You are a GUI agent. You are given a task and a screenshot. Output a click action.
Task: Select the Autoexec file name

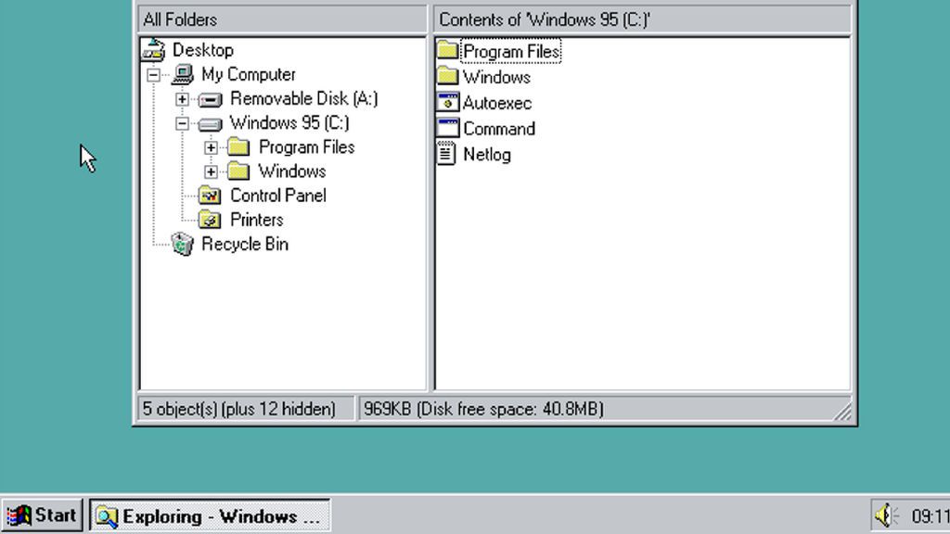click(497, 103)
